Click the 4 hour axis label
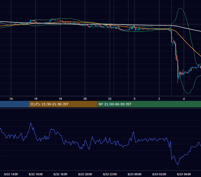The image size is (201, 177). 184,99
